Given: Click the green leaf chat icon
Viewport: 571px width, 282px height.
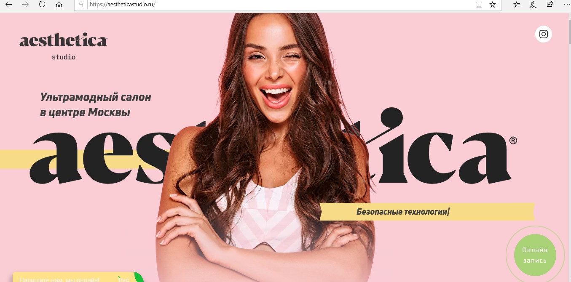Looking at the screenshot, I should (x=139, y=277).
